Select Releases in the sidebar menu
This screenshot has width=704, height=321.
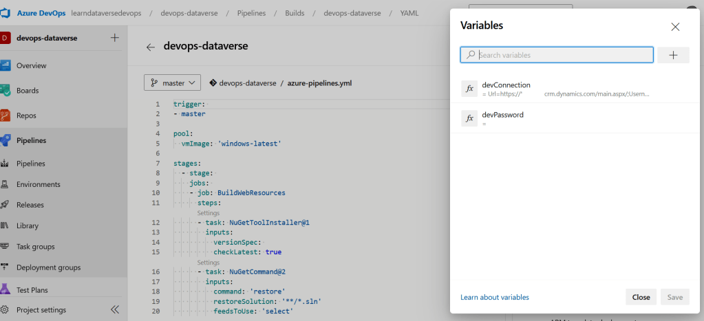coord(30,205)
